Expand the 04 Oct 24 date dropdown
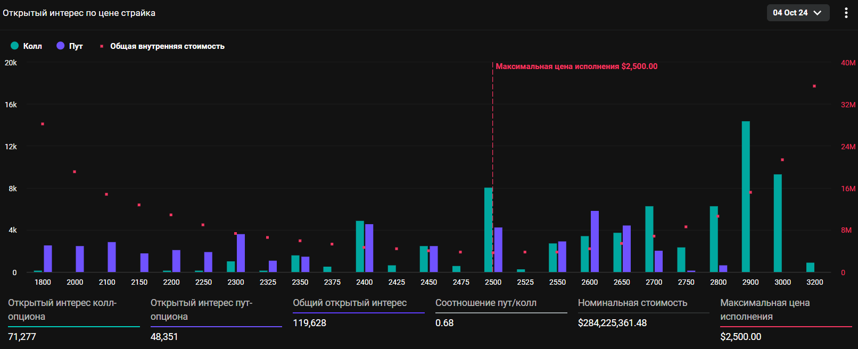This screenshot has width=858, height=349. coord(797,13)
